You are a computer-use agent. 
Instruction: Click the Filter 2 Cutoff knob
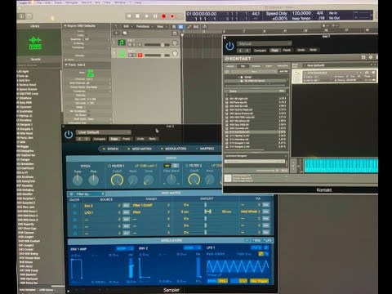tap(194, 180)
